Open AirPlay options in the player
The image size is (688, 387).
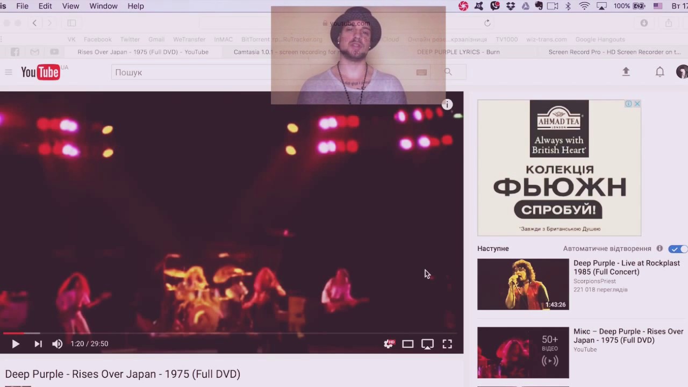pos(427,344)
